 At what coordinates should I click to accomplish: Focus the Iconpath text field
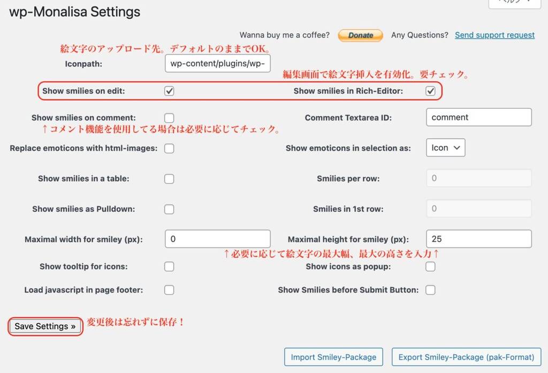217,63
